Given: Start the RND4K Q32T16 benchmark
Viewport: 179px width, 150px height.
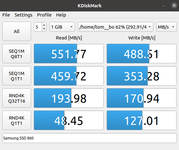Looking at the screenshot, I should (x=17, y=98).
